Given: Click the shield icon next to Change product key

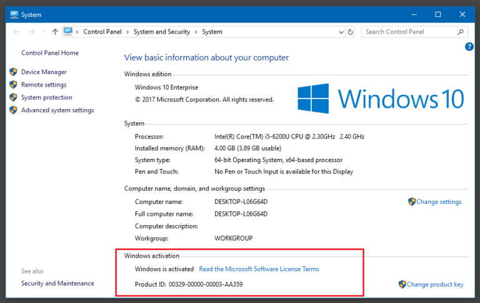Looking at the screenshot, I should (402, 284).
